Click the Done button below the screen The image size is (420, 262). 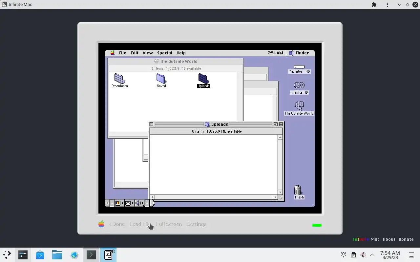(x=117, y=224)
